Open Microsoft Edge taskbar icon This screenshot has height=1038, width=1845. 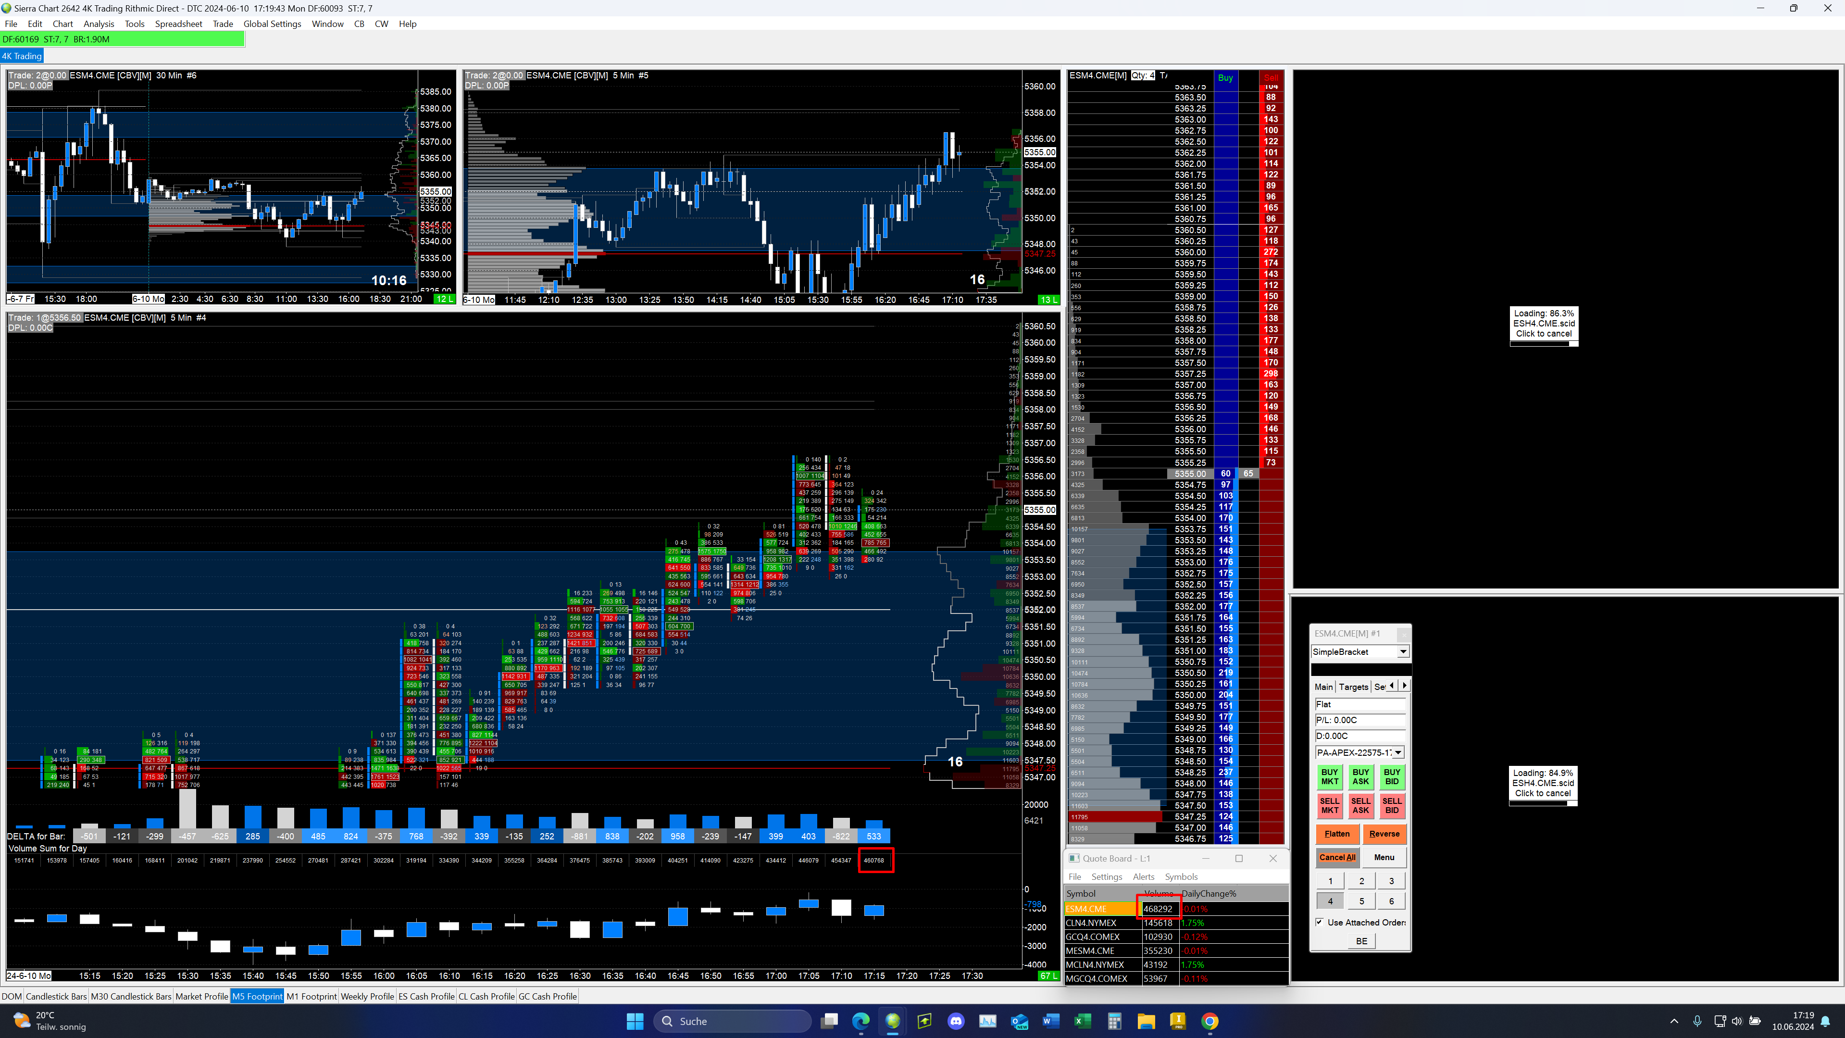coord(861,1021)
